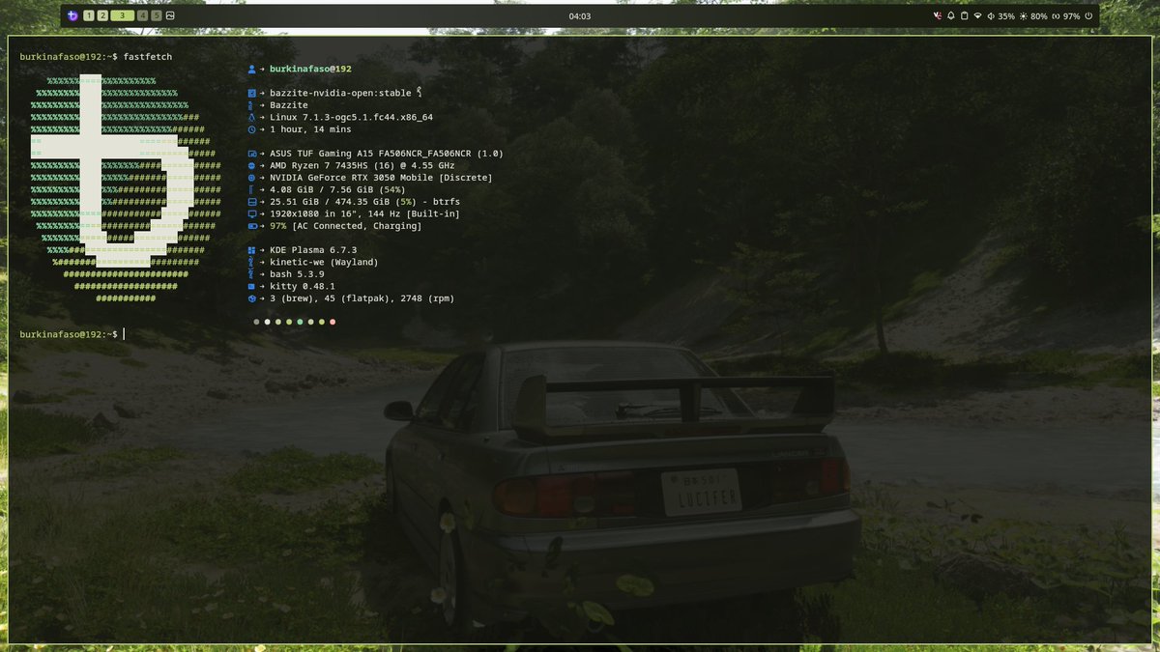The height and width of the screenshot is (652, 1160).
Task: Click the 1 hour, 14 mins uptime
Action: tap(310, 129)
